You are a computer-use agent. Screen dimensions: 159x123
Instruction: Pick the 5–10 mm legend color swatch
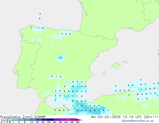pos(27,120)
